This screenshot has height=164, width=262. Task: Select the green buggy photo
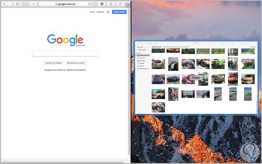[x=218, y=64]
